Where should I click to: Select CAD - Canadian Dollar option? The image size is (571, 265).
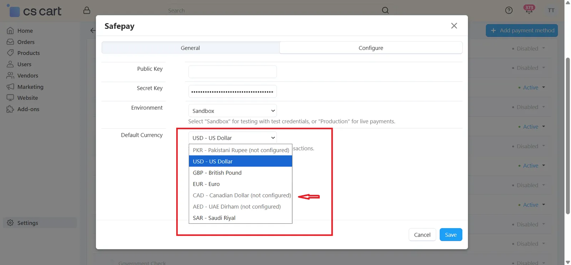pos(241,195)
